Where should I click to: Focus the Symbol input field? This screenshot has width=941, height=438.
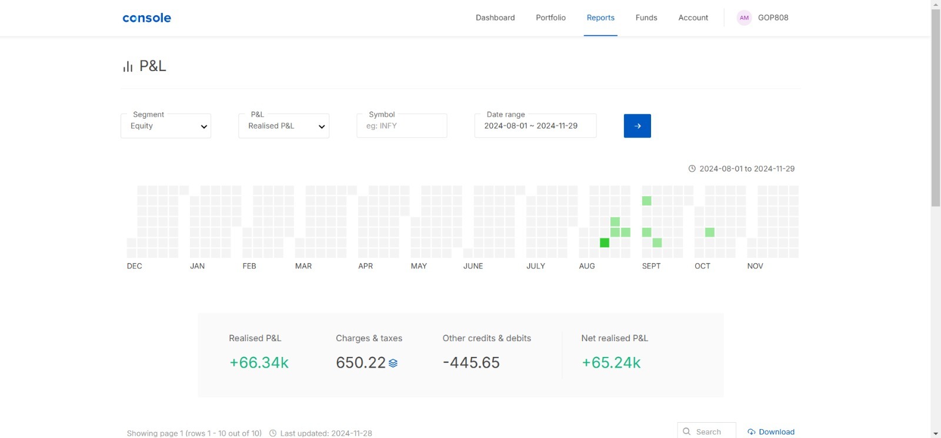[x=402, y=126]
